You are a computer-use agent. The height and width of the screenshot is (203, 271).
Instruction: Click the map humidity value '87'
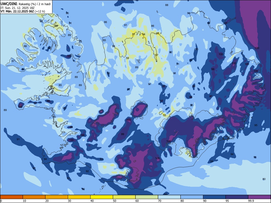13,61
